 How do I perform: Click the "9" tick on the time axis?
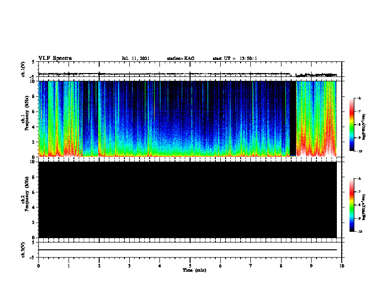(x=311, y=266)
